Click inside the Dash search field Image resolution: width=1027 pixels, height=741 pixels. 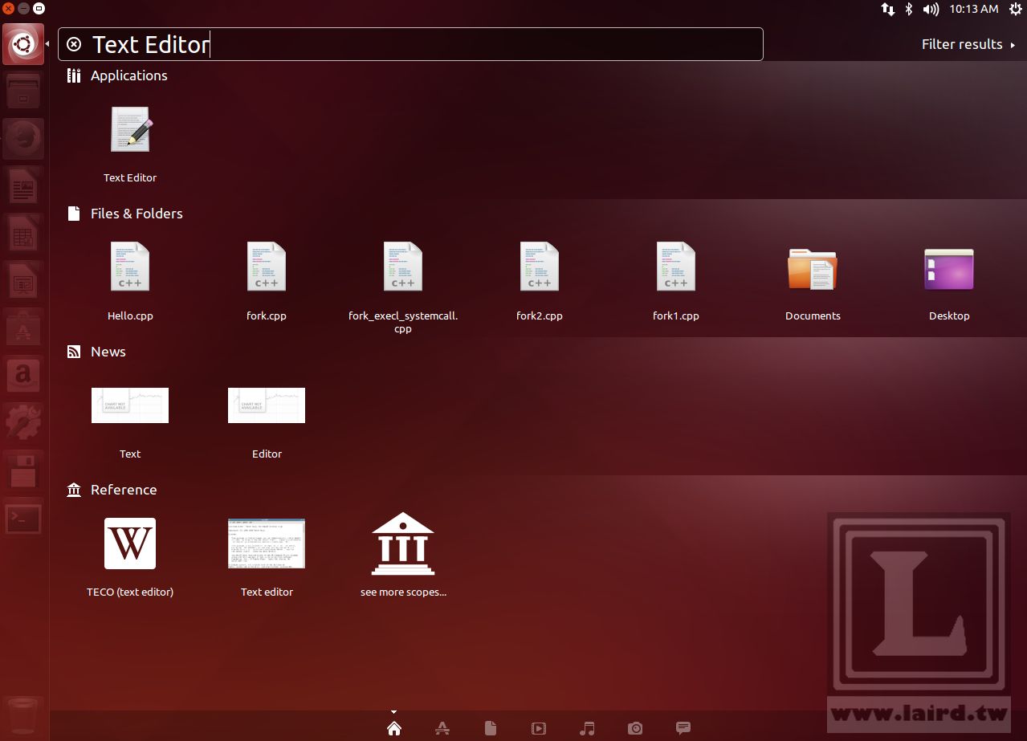tap(442, 44)
